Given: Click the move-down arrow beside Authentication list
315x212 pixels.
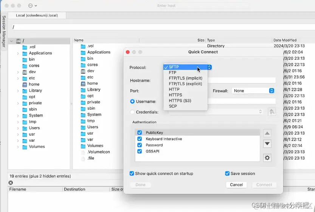Looking at the screenshot, I should click(267, 144).
